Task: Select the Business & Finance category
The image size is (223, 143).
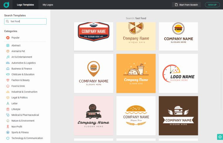Action: tap(21, 69)
